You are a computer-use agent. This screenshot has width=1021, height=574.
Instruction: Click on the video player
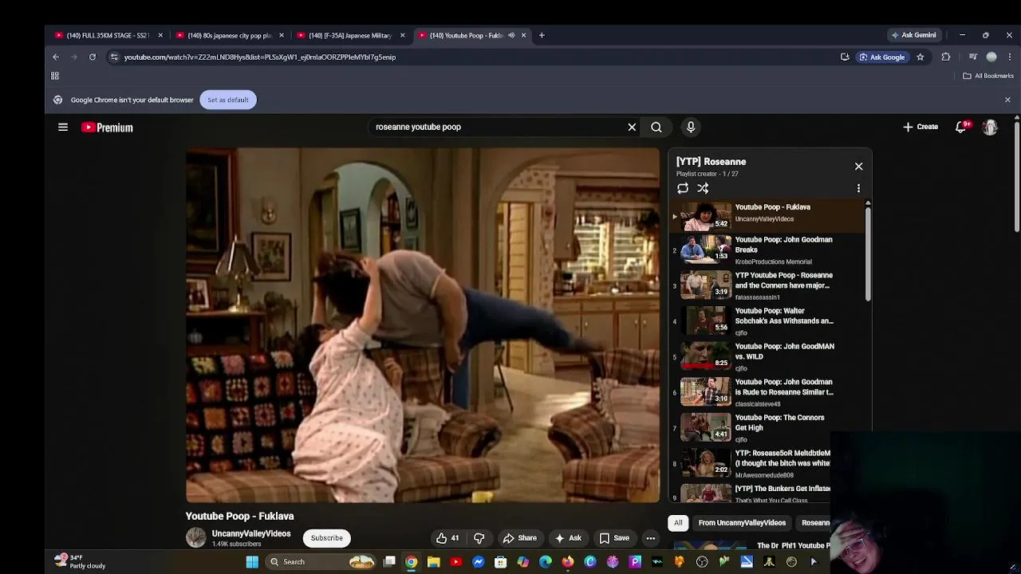pos(423,325)
